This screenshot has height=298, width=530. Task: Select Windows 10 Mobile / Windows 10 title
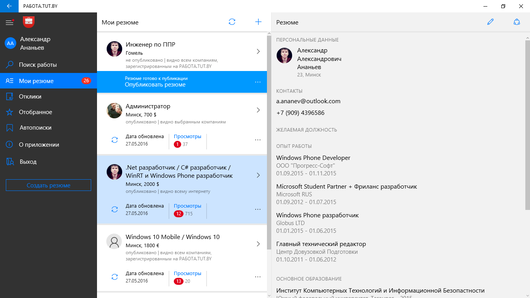click(173, 237)
